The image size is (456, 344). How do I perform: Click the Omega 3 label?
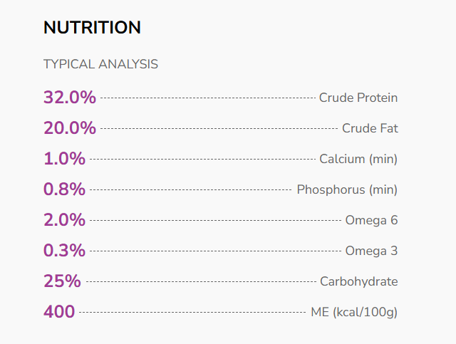pos(371,251)
